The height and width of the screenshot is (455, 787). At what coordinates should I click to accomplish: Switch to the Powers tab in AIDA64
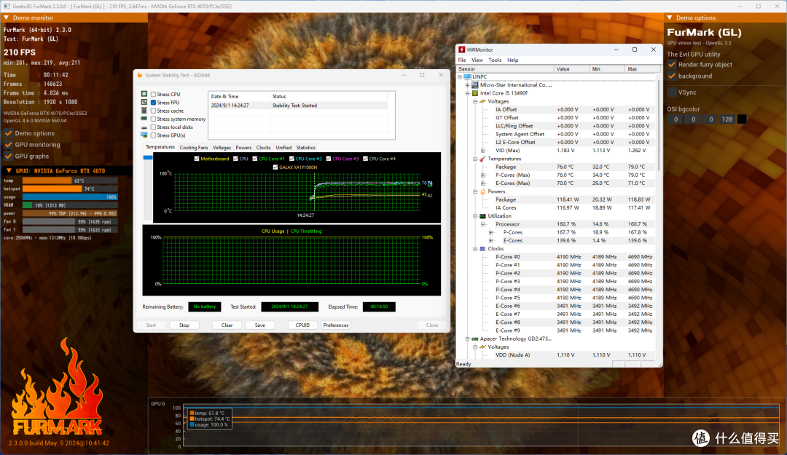243,148
